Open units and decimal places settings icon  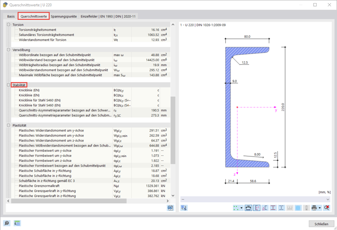(x=17, y=223)
